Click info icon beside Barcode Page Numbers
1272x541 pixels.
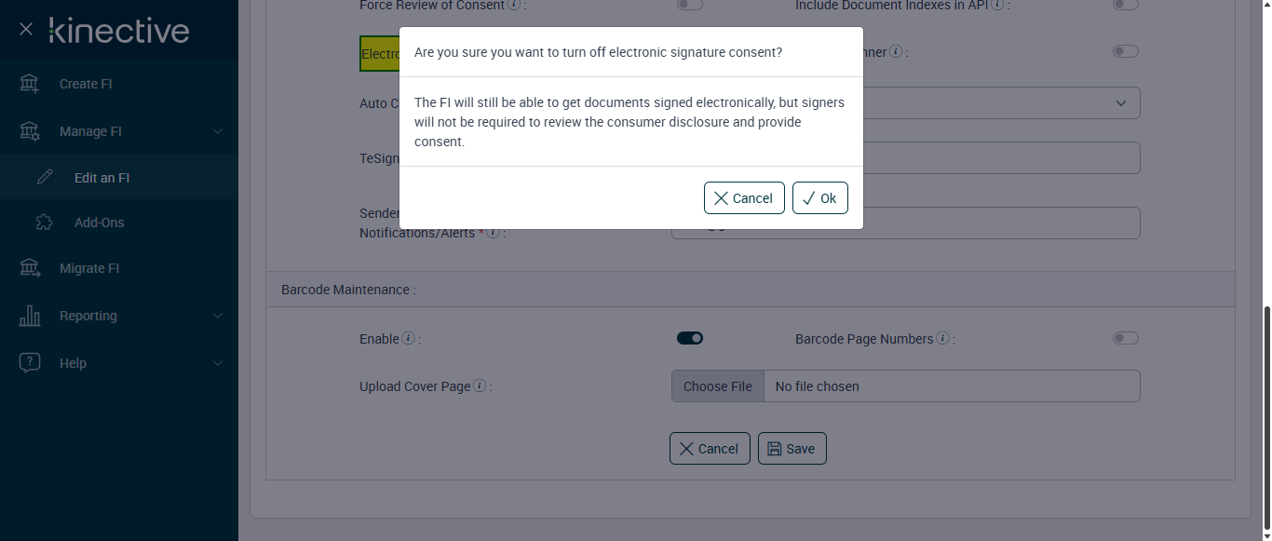pos(942,339)
